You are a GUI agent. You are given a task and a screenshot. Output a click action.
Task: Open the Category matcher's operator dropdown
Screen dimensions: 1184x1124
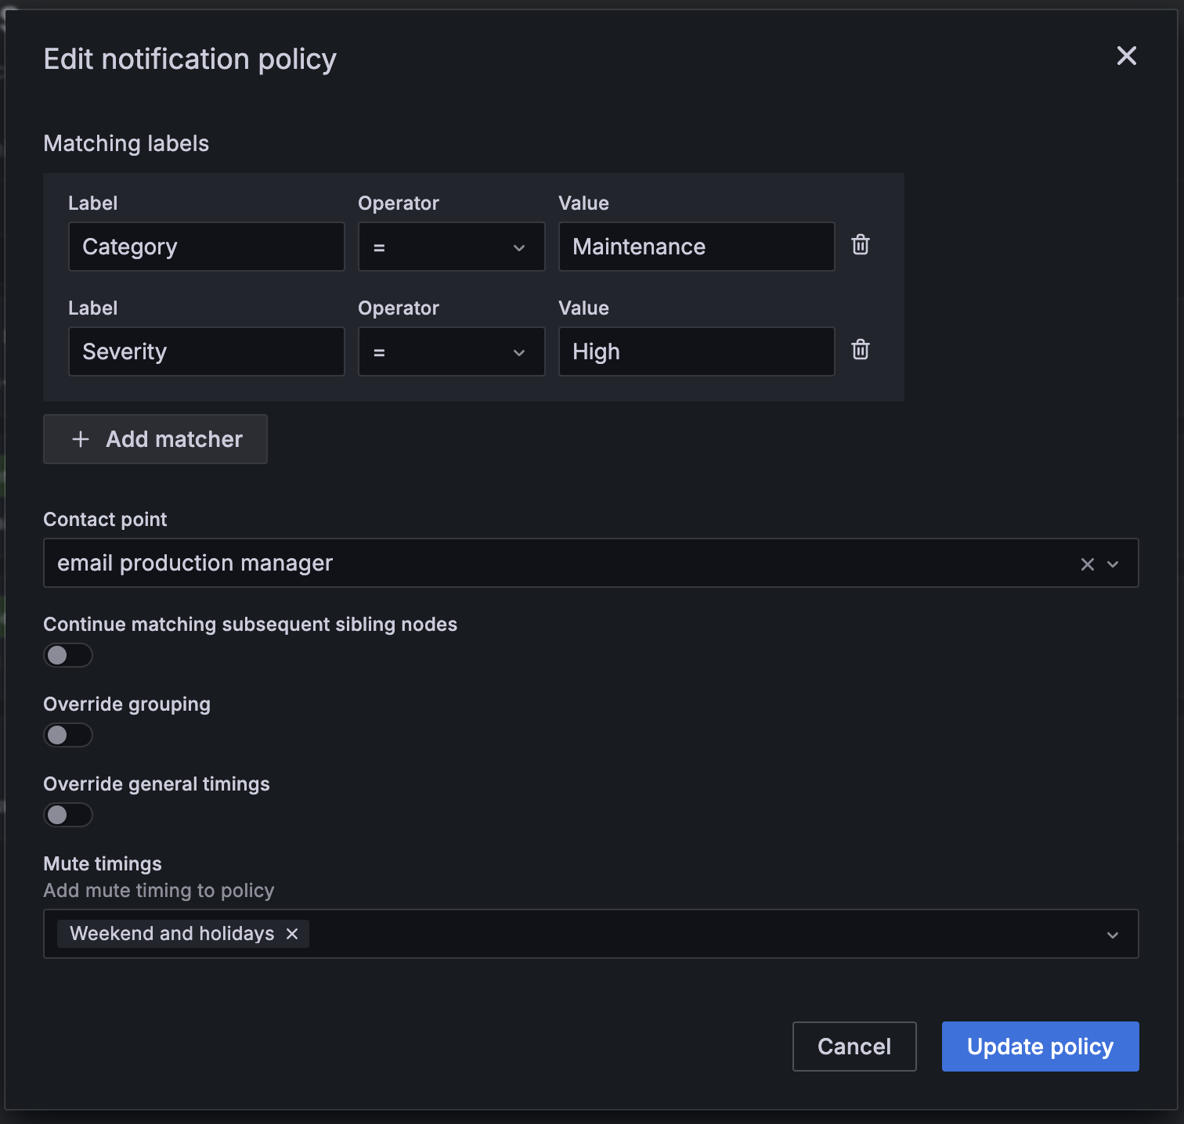click(451, 247)
